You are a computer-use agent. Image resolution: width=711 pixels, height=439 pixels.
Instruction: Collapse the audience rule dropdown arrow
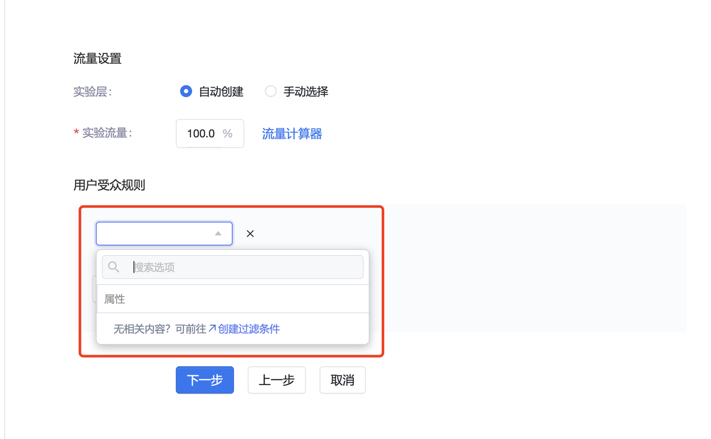pos(218,233)
